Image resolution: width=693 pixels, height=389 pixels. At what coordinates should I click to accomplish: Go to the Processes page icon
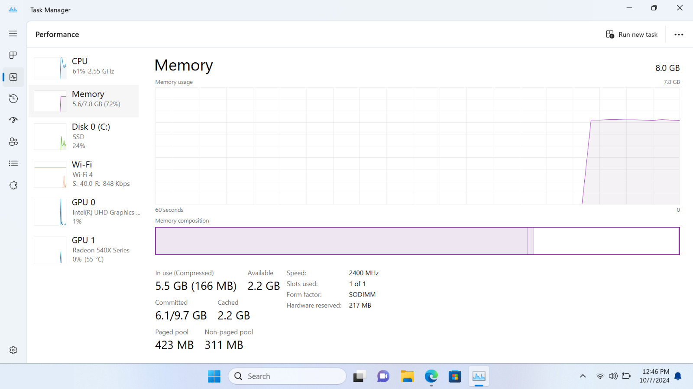point(13,55)
